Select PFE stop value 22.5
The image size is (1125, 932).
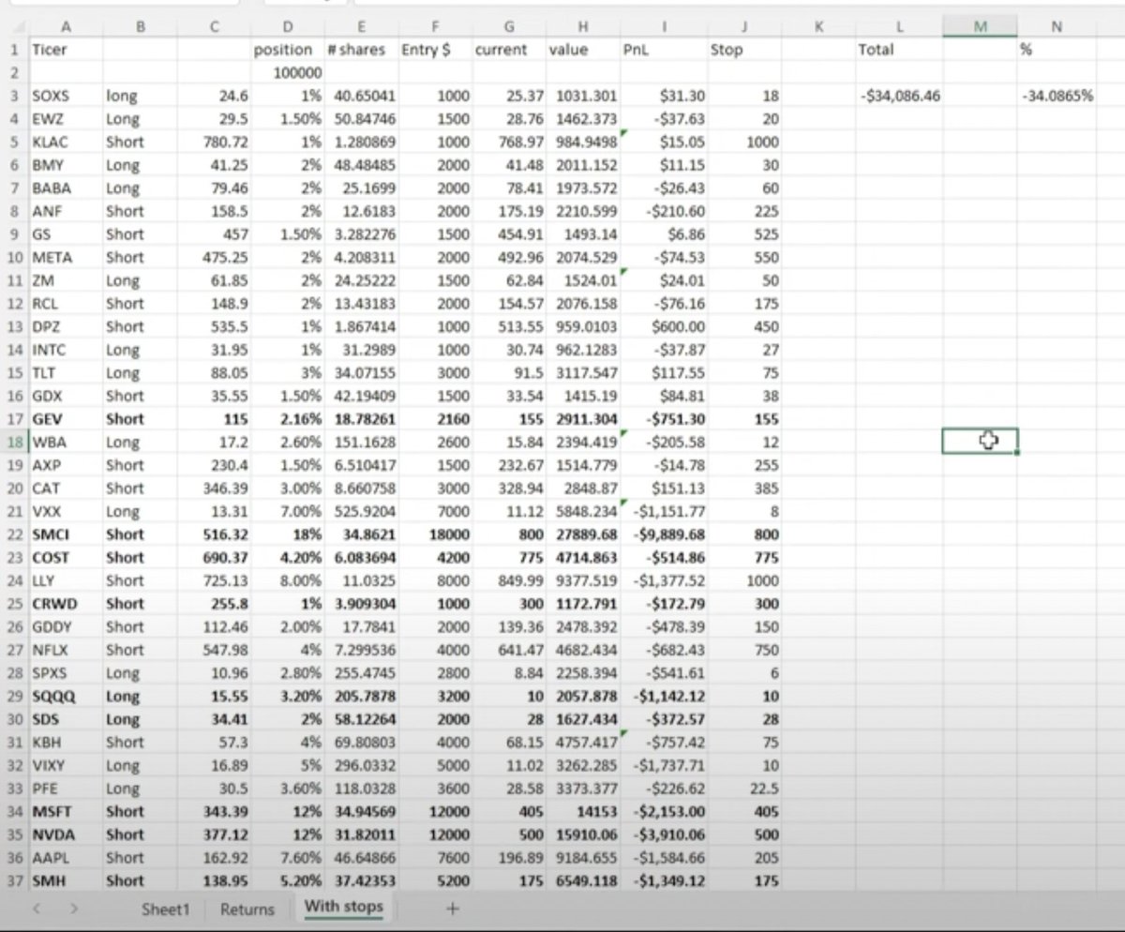click(744, 789)
